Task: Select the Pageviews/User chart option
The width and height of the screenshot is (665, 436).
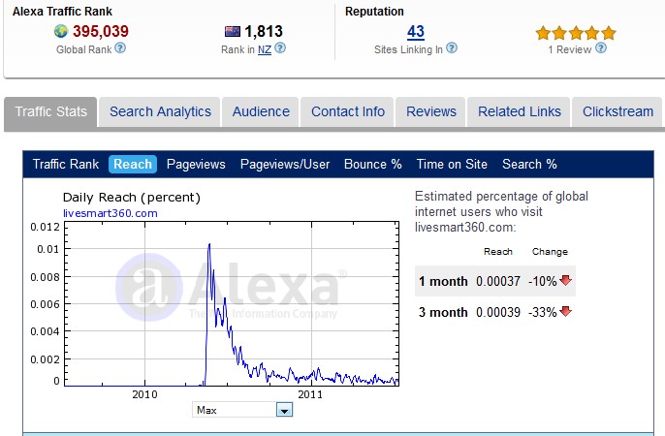Action: click(285, 164)
